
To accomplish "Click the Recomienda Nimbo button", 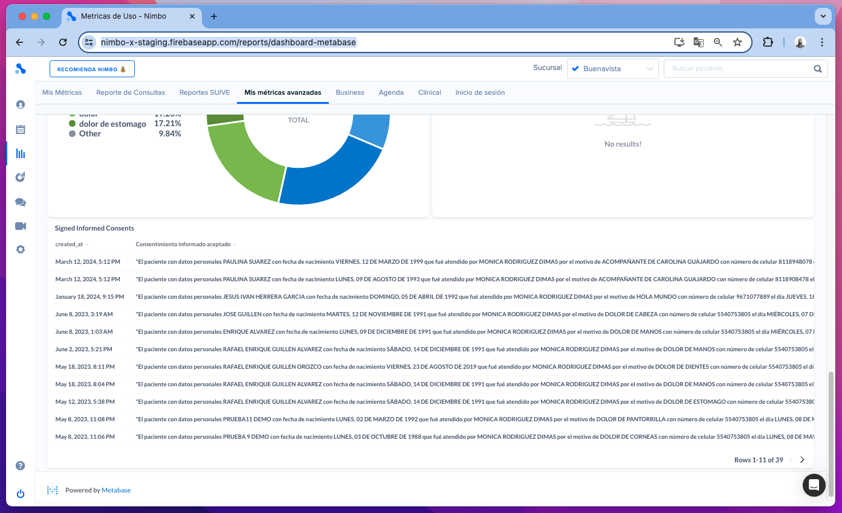I will (x=92, y=69).
